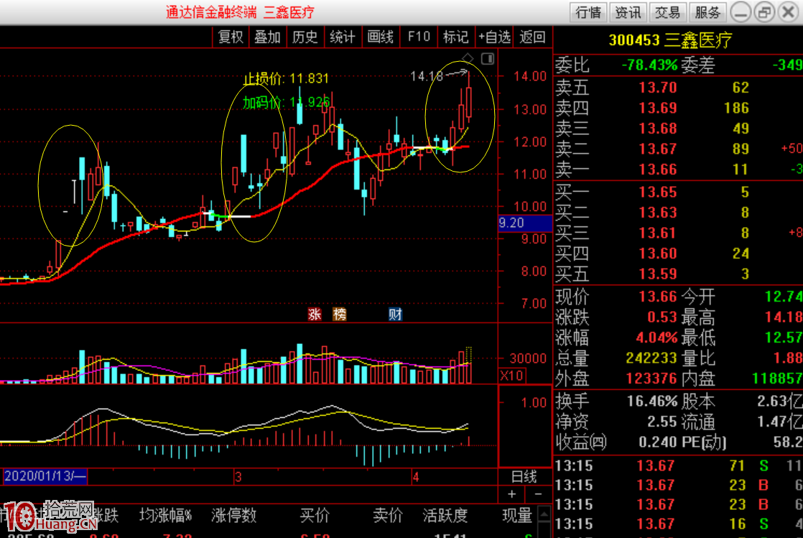Click the orange 榜 marker icon
The width and height of the screenshot is (803, 538).
point(340,314)
